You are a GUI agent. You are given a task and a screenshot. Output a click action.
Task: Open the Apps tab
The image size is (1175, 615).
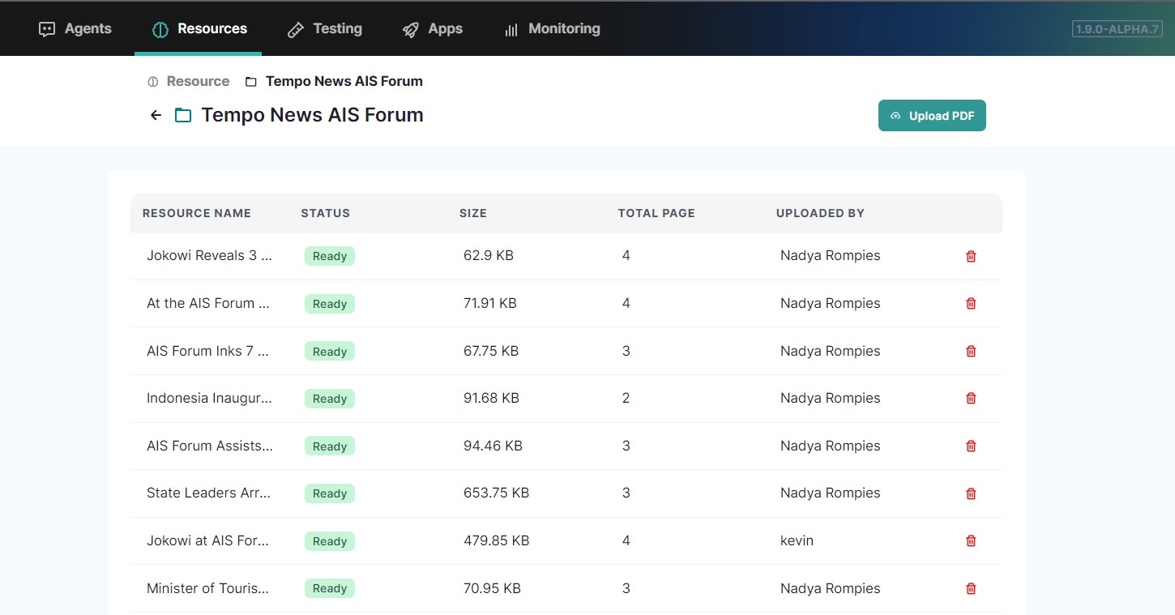433,29
